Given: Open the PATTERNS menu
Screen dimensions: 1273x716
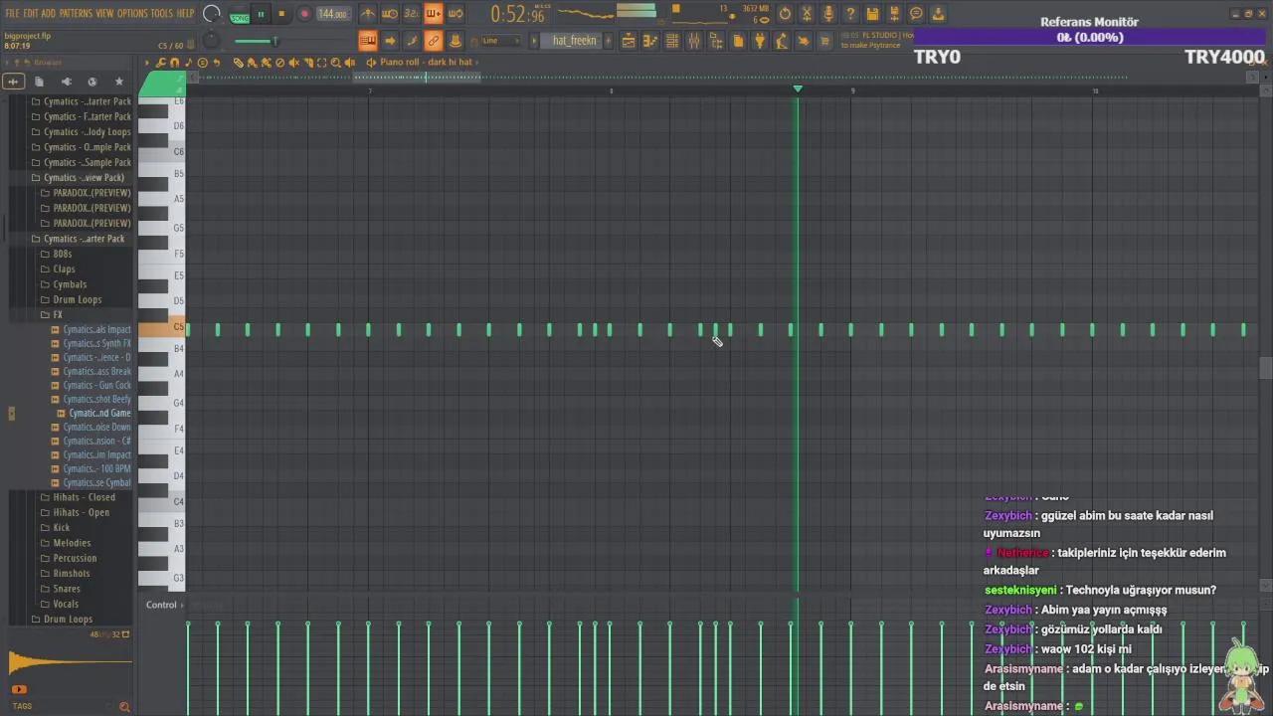Looking at the screenshot, I should 76,13.
